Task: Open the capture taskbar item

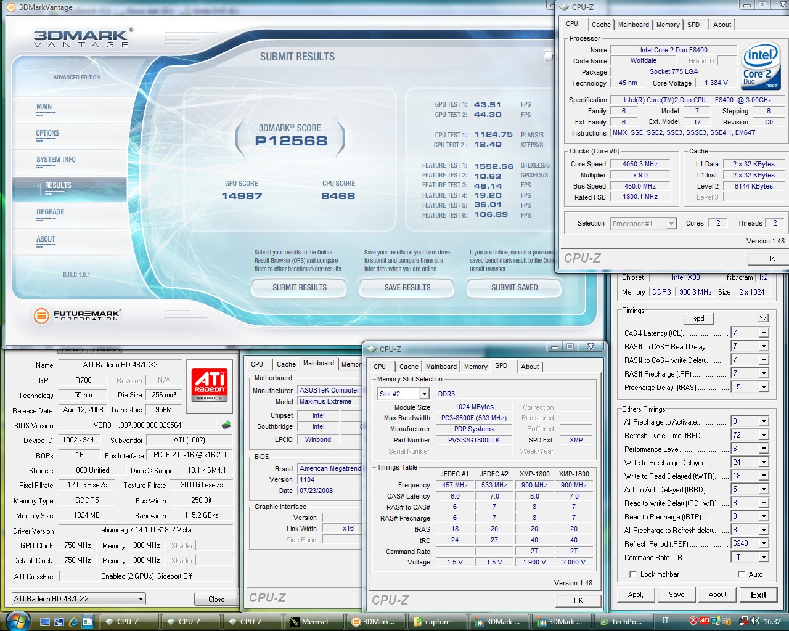Action: (x=436, y=622)
